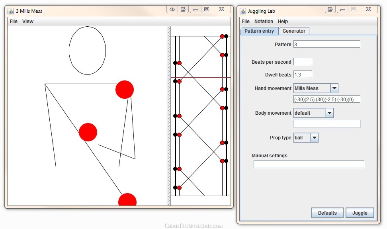Open View menu in 3 Mills Mess window

27,22
